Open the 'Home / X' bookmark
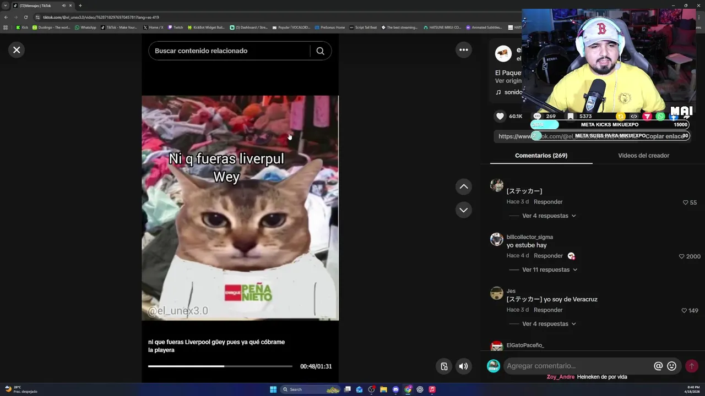 pos(153,28)
